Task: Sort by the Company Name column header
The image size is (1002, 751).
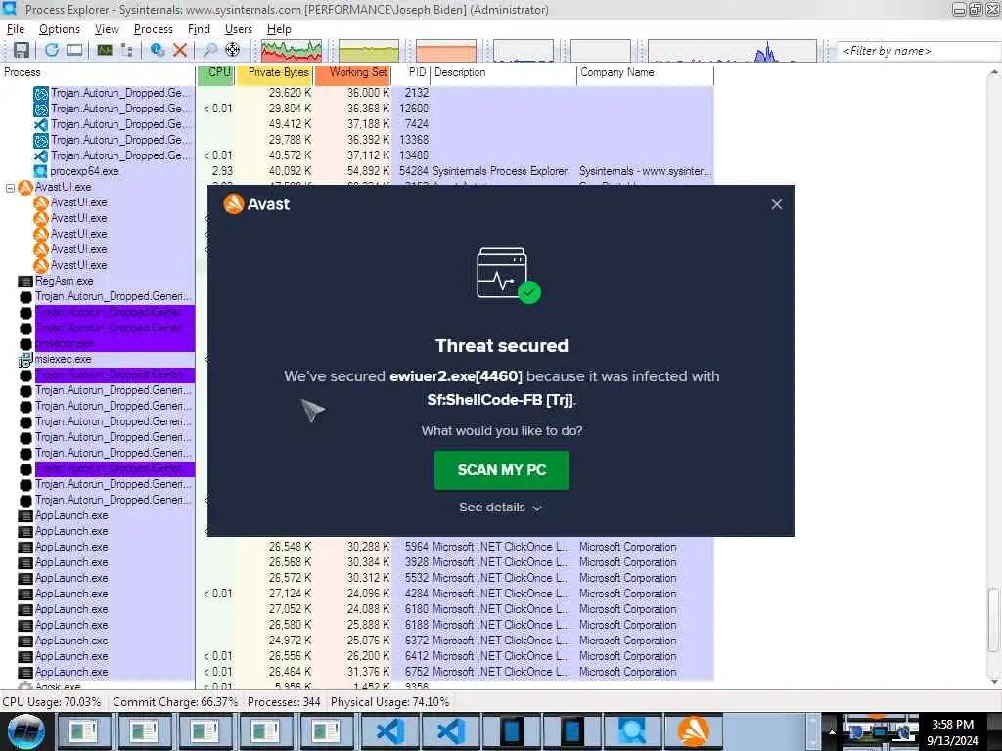Action: tap(646, 72)
